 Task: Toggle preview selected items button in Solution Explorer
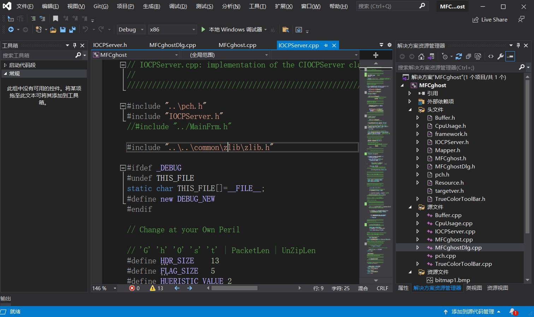510,56
